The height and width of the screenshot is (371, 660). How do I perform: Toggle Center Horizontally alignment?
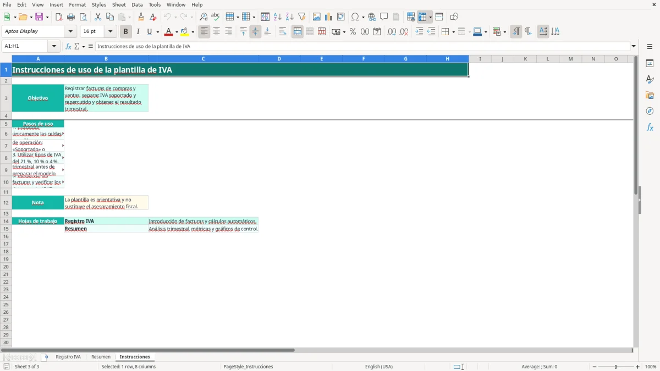(x=216, y=32)
